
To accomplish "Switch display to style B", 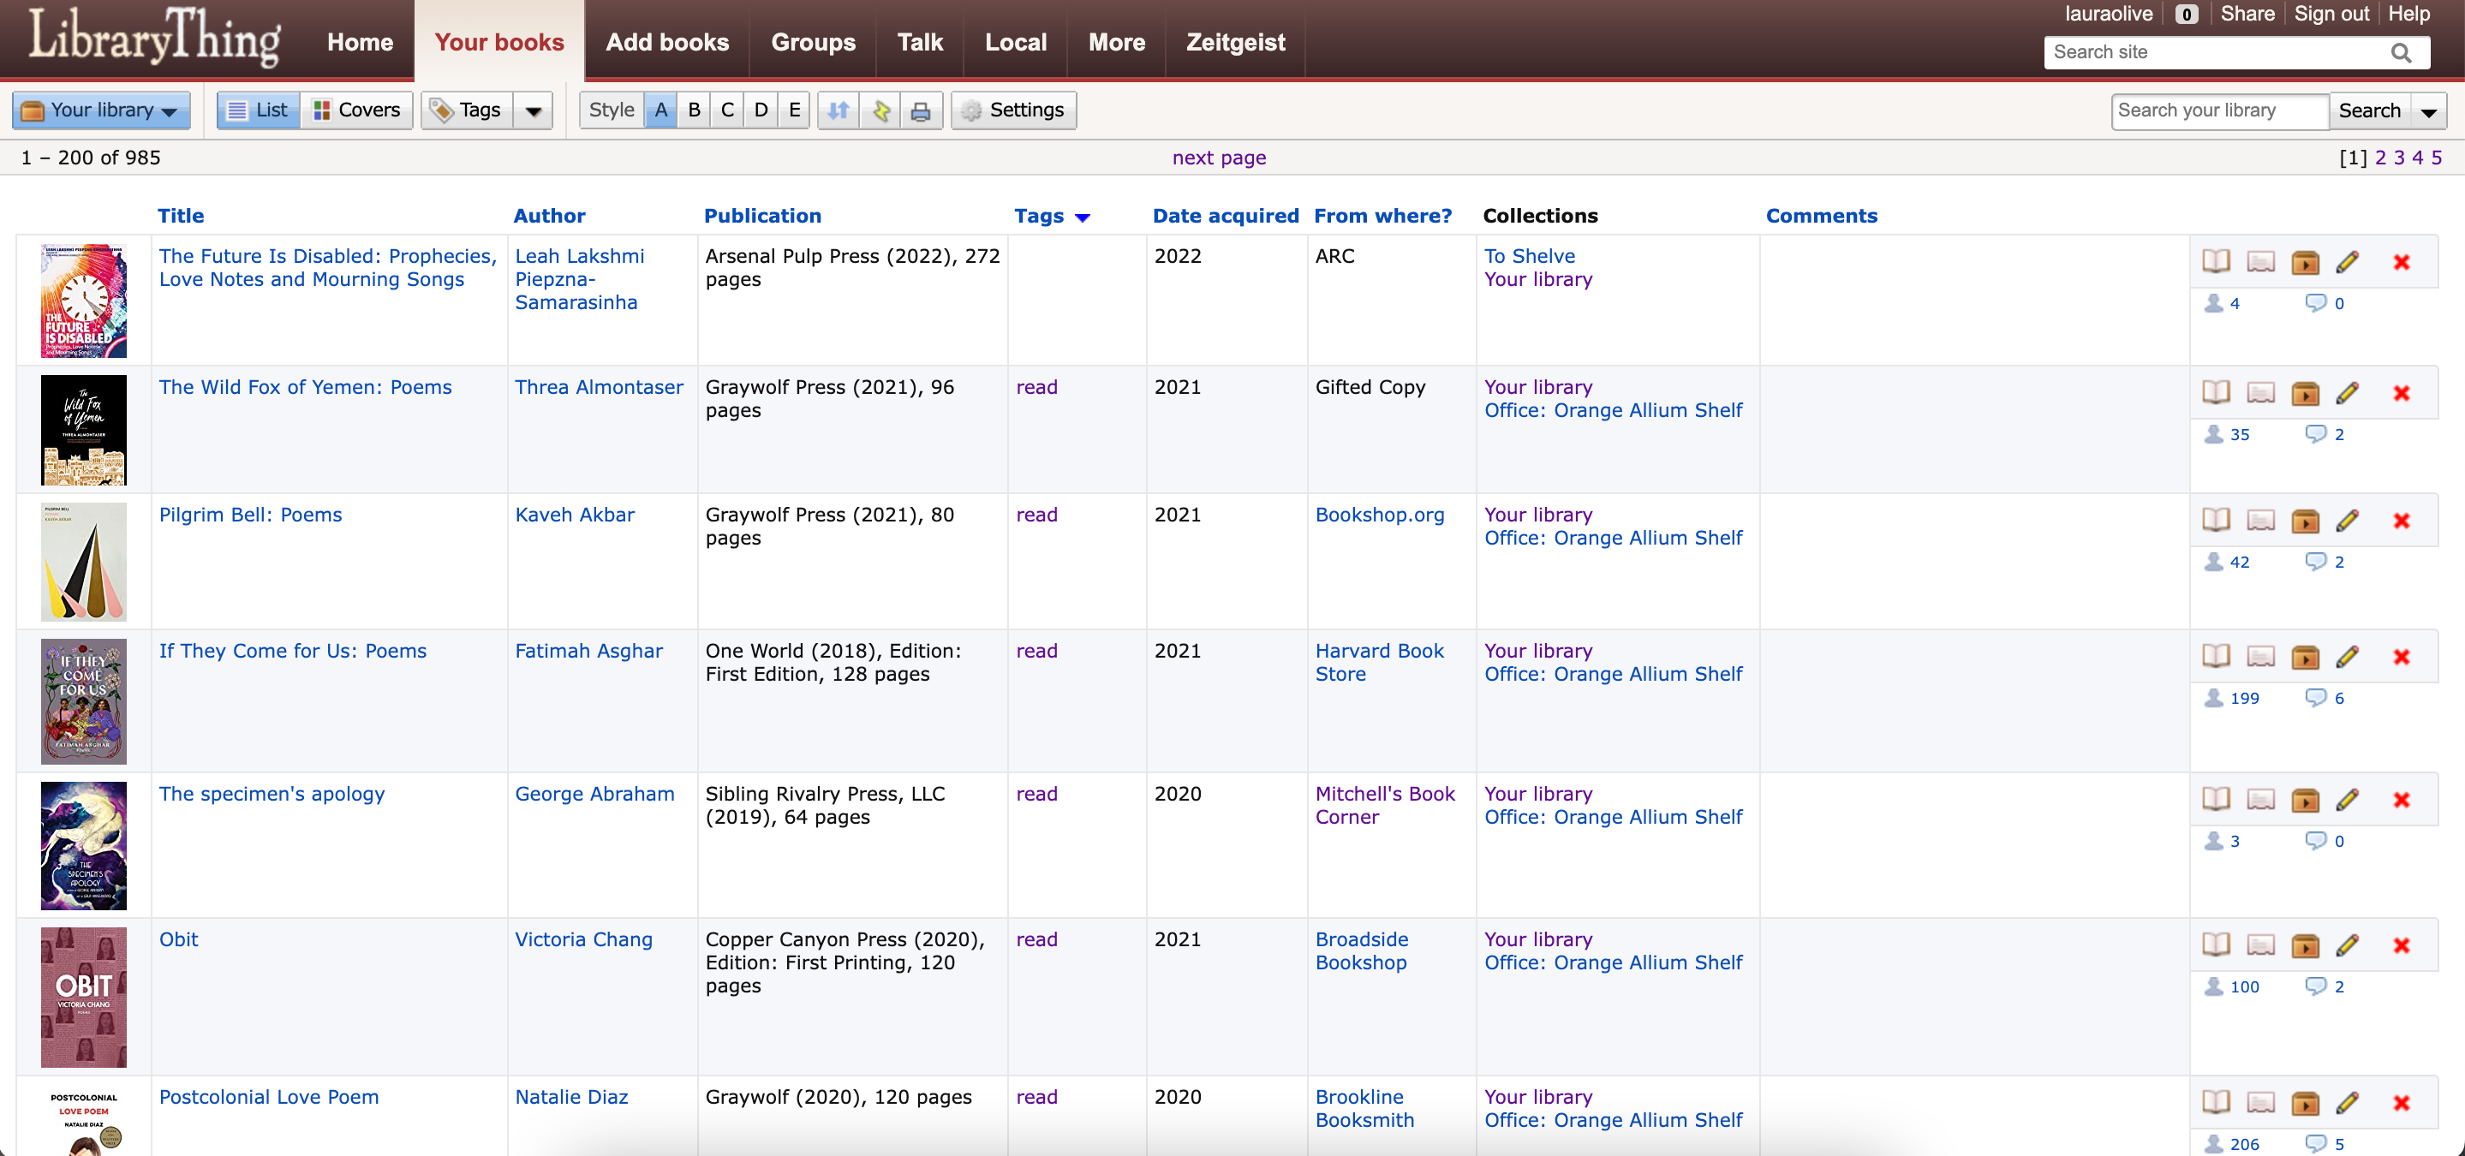I will click(x=694, y=110).
